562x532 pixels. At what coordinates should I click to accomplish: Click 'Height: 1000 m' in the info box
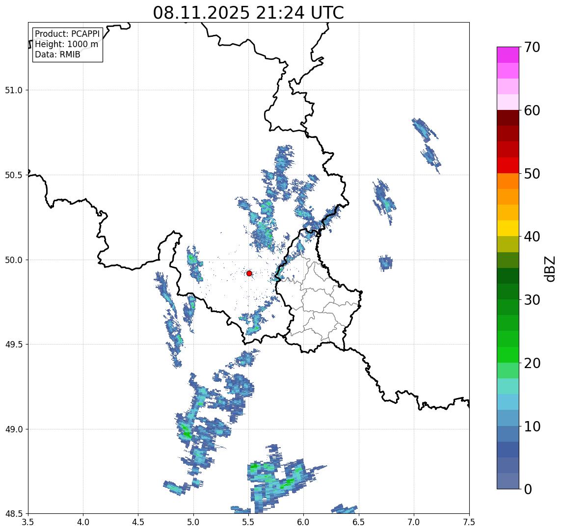66,44
